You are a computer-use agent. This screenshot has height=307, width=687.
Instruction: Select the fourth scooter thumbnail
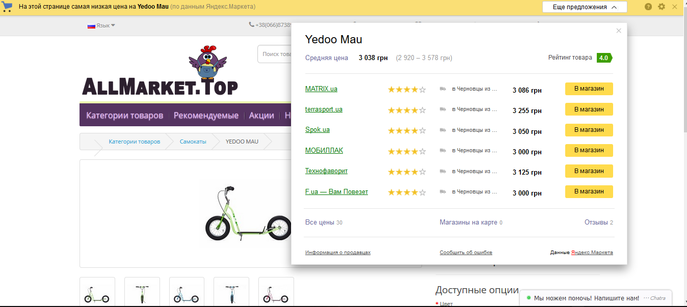[231, 292]
